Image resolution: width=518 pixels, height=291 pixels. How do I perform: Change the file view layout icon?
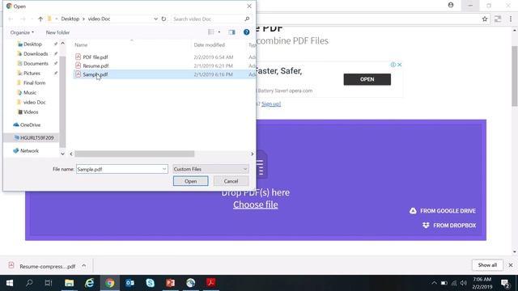pos(210,32)
